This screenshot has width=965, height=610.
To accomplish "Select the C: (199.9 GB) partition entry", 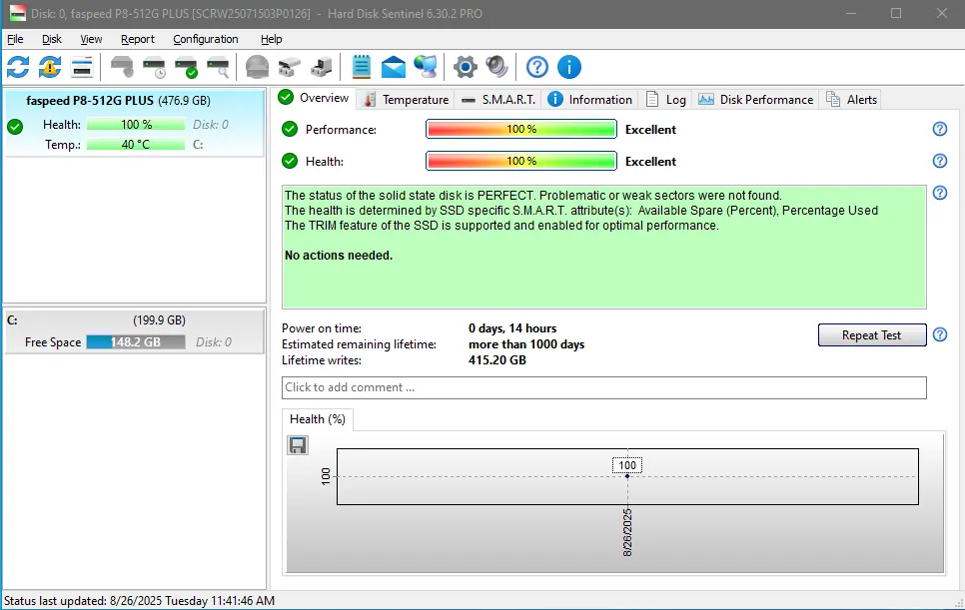I will point(134,331).
